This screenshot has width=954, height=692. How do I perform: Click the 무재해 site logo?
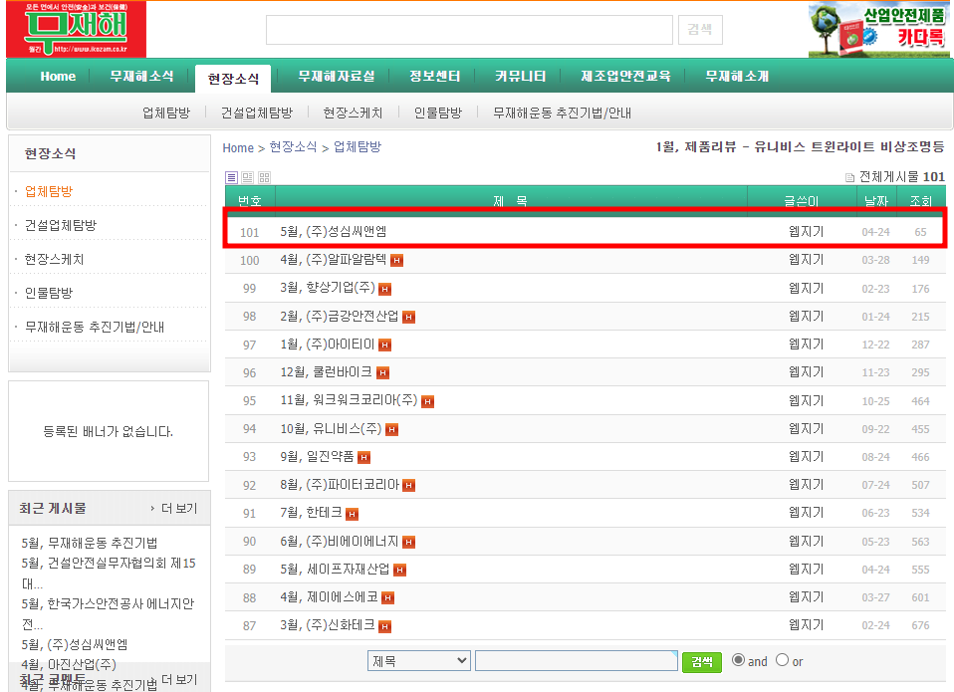point(76,29)
